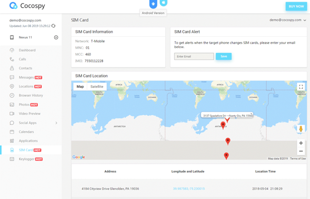Screen dimensions: 310x199
Task: Expand the Nexus 11 device dropdown
Action: click(56, 37)
